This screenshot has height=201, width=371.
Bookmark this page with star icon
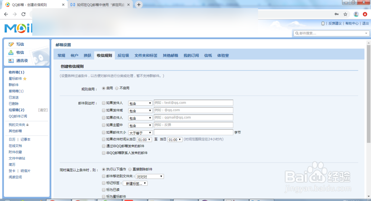point(345,14)
